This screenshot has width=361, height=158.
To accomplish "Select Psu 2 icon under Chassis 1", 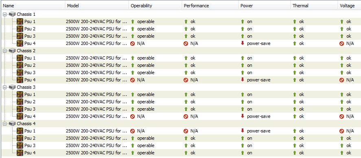I will pyautogui.click(x=20, y=29).
